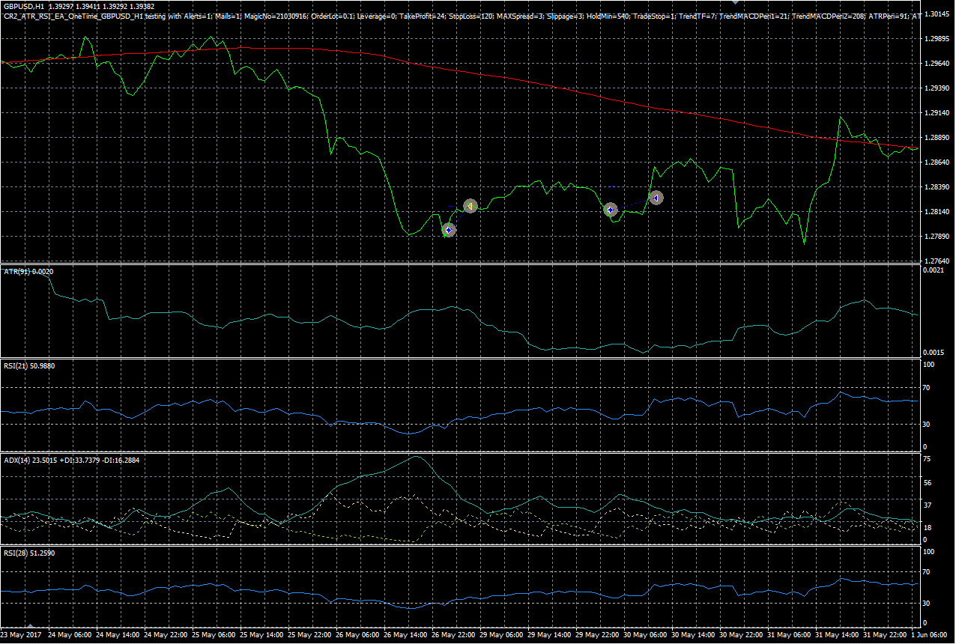Click the 0.0015 value on the ATR scale
Image resolution: width=956 pixels, height=644 pixels.
tap(934, 352)
